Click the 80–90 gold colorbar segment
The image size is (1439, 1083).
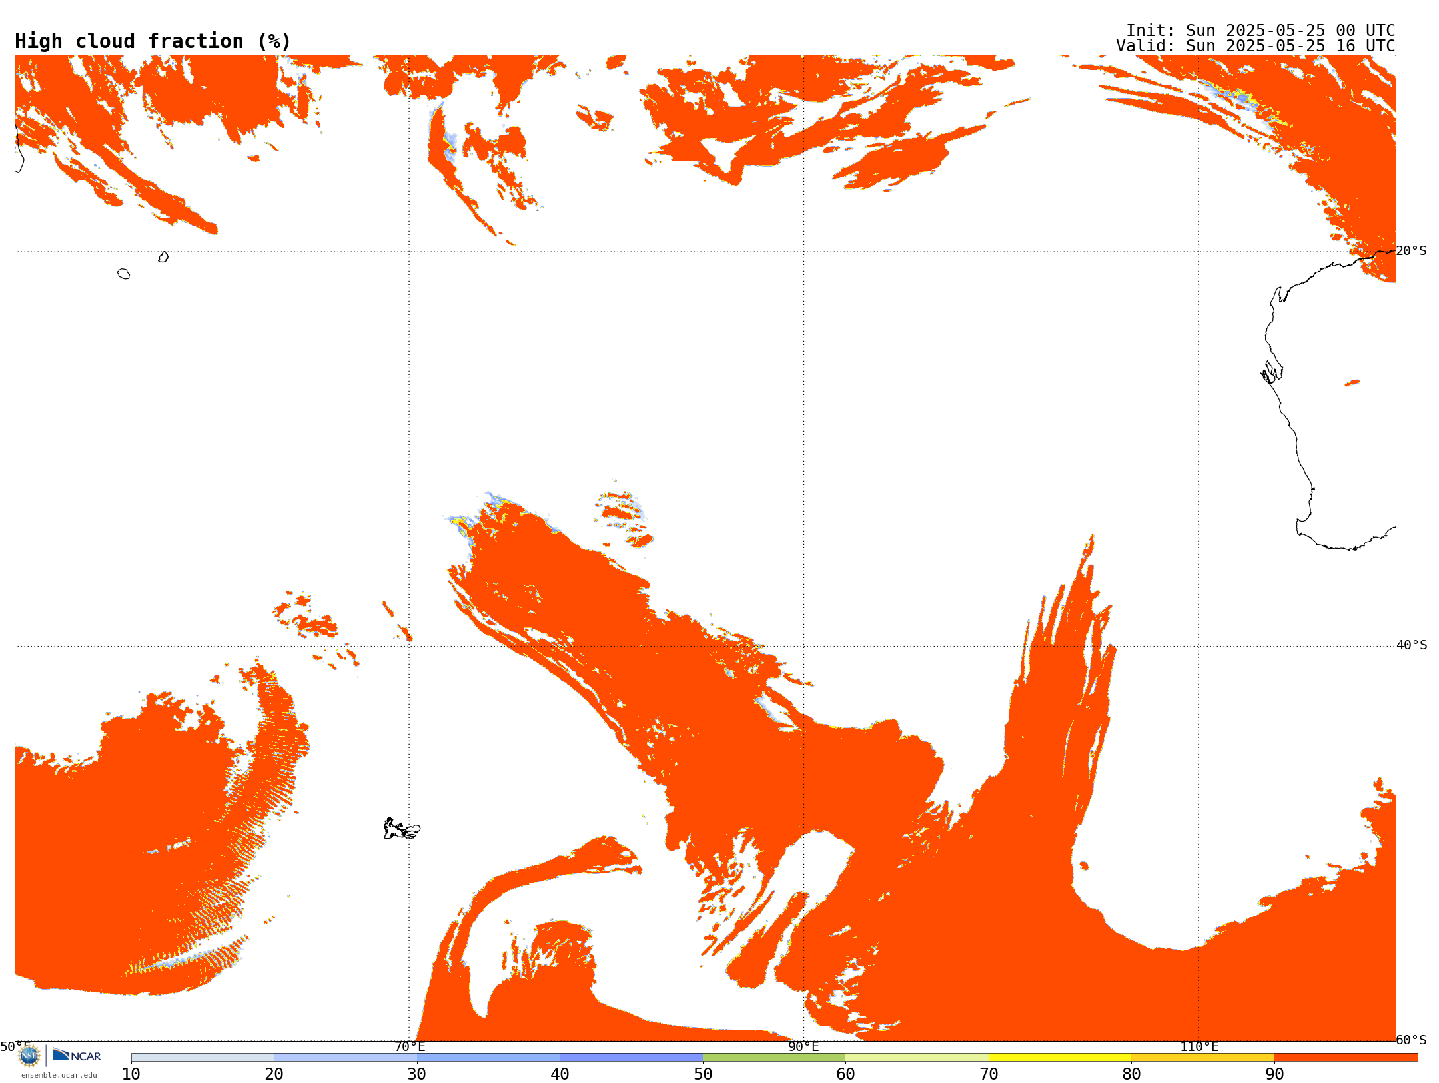pos(1203,1058)
